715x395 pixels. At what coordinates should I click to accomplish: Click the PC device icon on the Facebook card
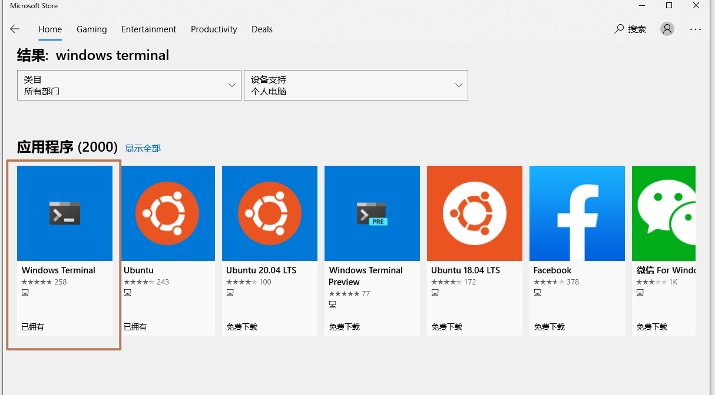538,293
